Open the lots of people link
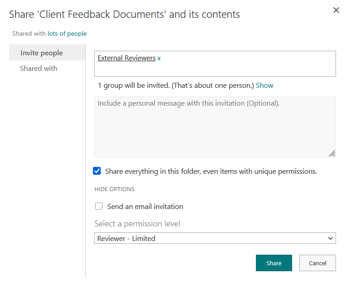 pyautogui.click(x=67, y=33)
